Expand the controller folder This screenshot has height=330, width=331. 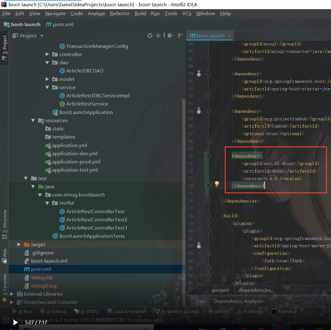[47, 54]
